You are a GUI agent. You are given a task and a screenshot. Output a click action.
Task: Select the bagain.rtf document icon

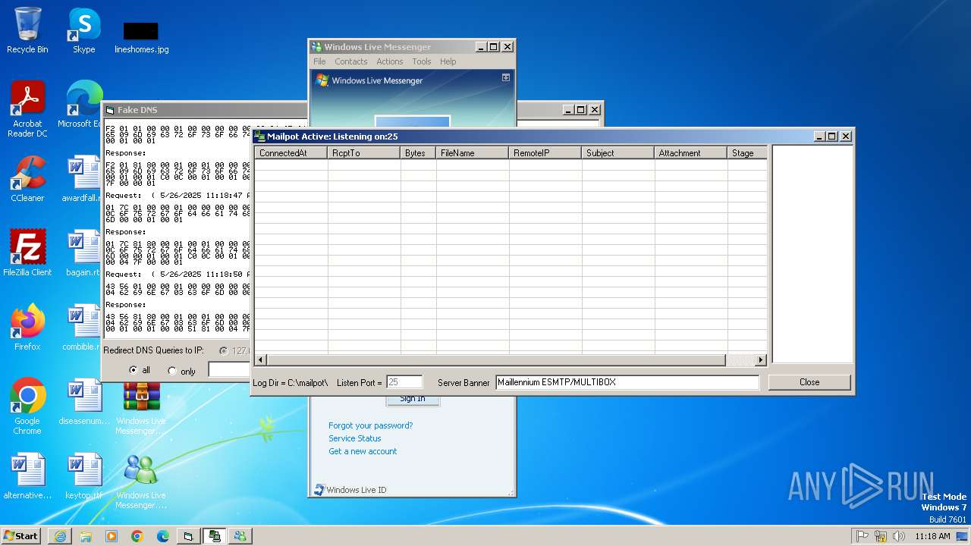[x=83, y=253]
